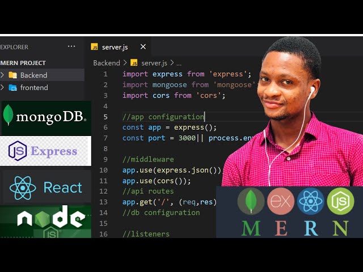Open the Explorer more actions ellipsis
Screen dimensions: 363x272
coord(71,46)
